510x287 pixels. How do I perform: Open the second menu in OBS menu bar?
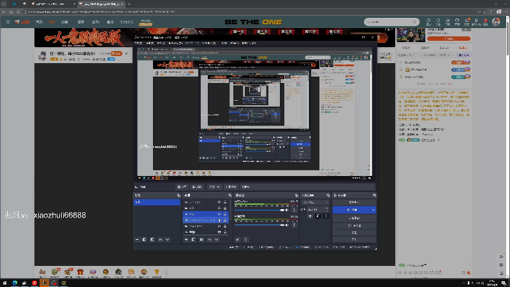[150, 43]
